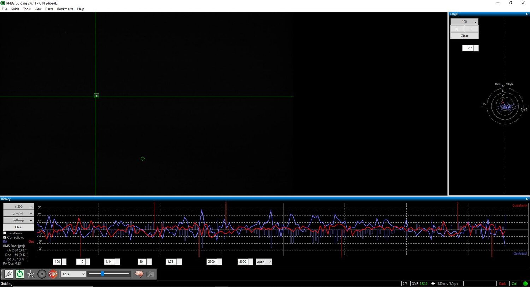This screenshot has width=530, height=287.
Task: Open the exposure duration dropdown showing 1.5 s
Action: (73, 274)
